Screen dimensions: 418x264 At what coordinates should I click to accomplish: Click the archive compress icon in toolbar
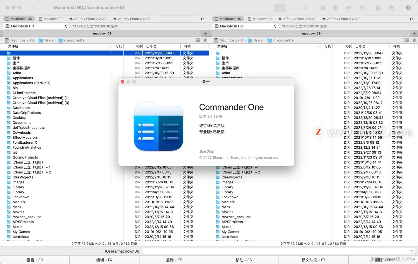(378, 8)
